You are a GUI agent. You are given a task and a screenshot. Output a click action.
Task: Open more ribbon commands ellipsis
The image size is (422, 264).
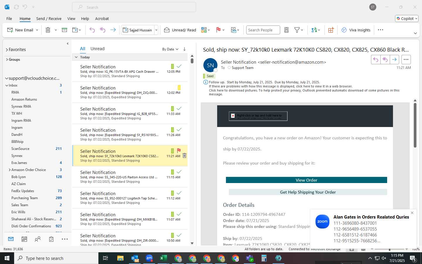click(x=380, y=30)
